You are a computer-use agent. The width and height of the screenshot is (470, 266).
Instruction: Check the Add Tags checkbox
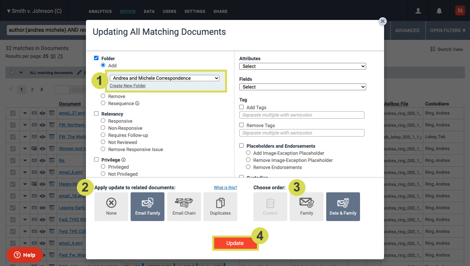click(242, 107)
